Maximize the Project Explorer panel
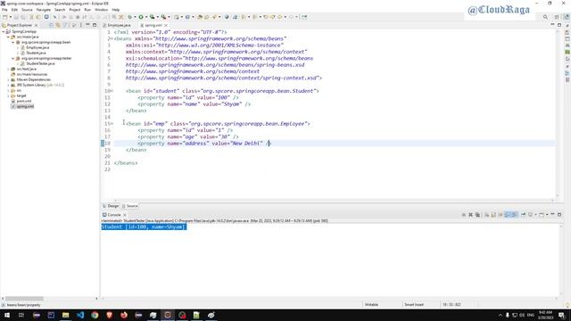This screenshot has width=571, height=321. pos(95,25)
